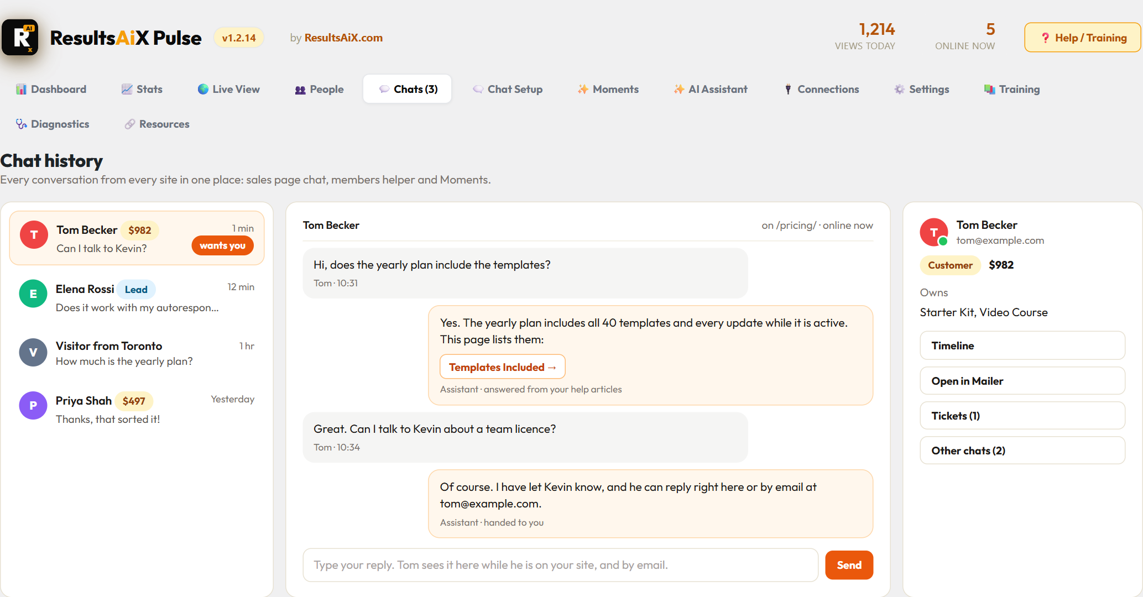Click the AI Assistant sparkle icon

click(679, 90)
